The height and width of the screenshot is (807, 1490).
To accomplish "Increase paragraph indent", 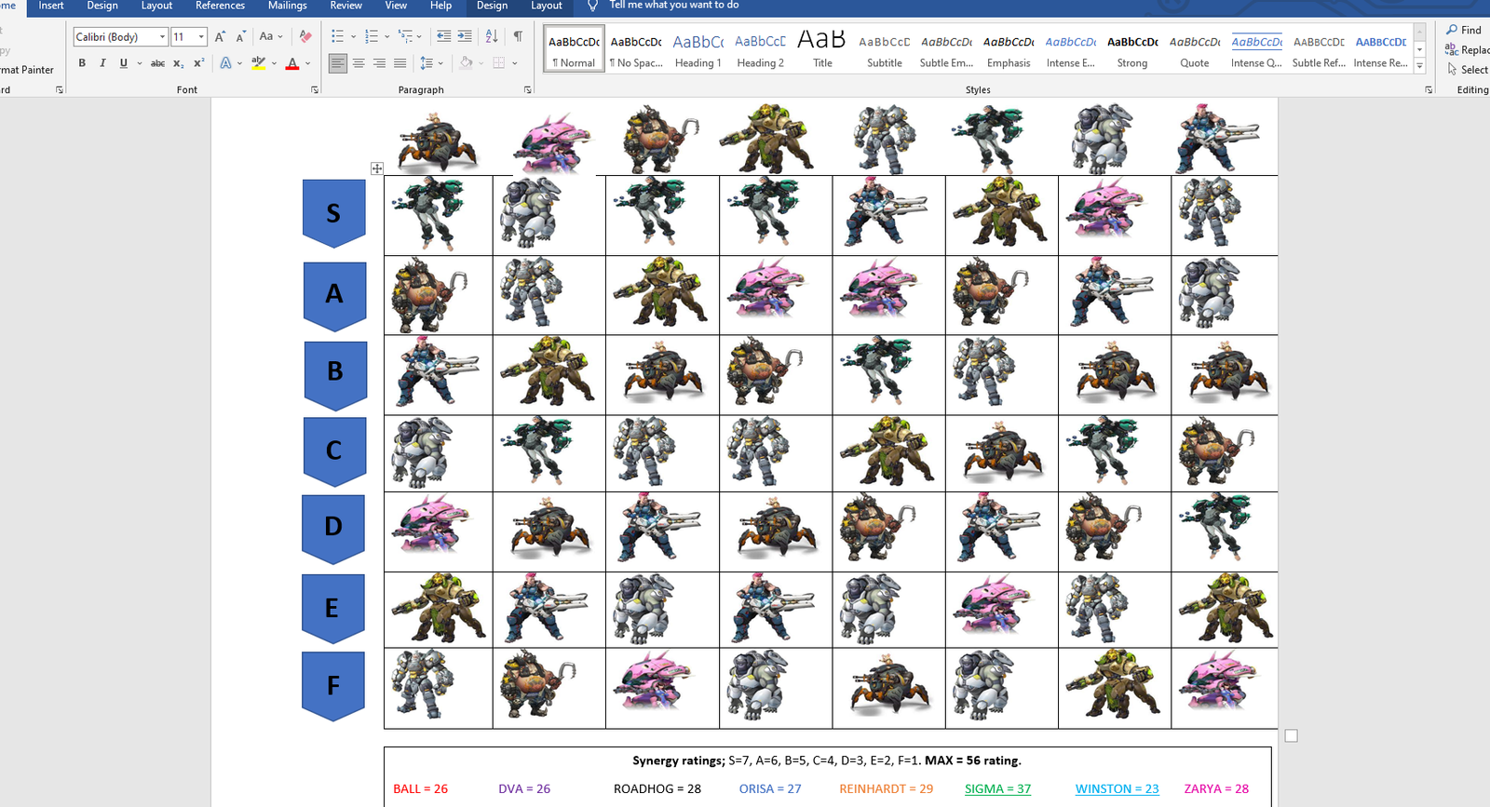I will coord(465,36).
